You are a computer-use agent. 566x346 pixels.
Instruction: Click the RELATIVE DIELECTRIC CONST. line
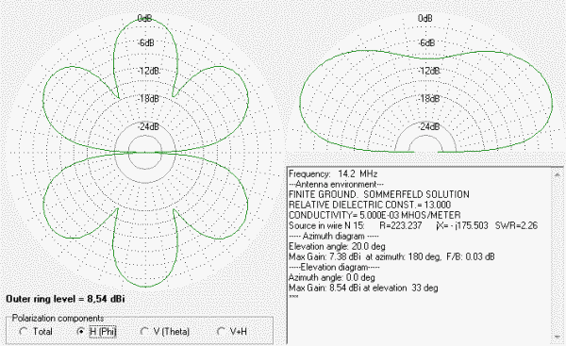click(x=370, y=205)
